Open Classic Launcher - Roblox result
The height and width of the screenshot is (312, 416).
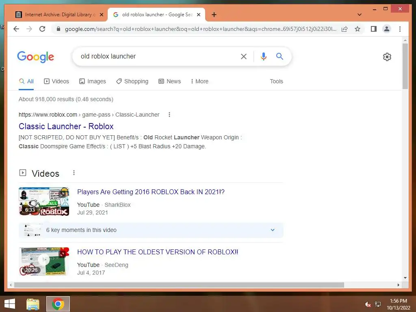66,126
